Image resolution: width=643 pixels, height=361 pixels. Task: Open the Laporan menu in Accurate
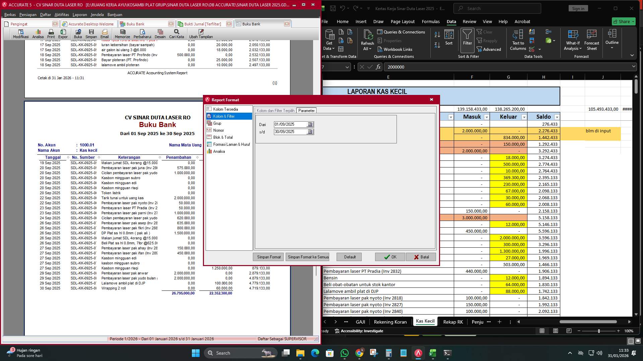pyautogui.click(x=80, y=15)
